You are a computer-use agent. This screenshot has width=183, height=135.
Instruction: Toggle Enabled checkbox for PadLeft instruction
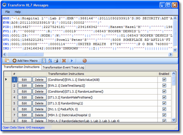coord(164,109)
